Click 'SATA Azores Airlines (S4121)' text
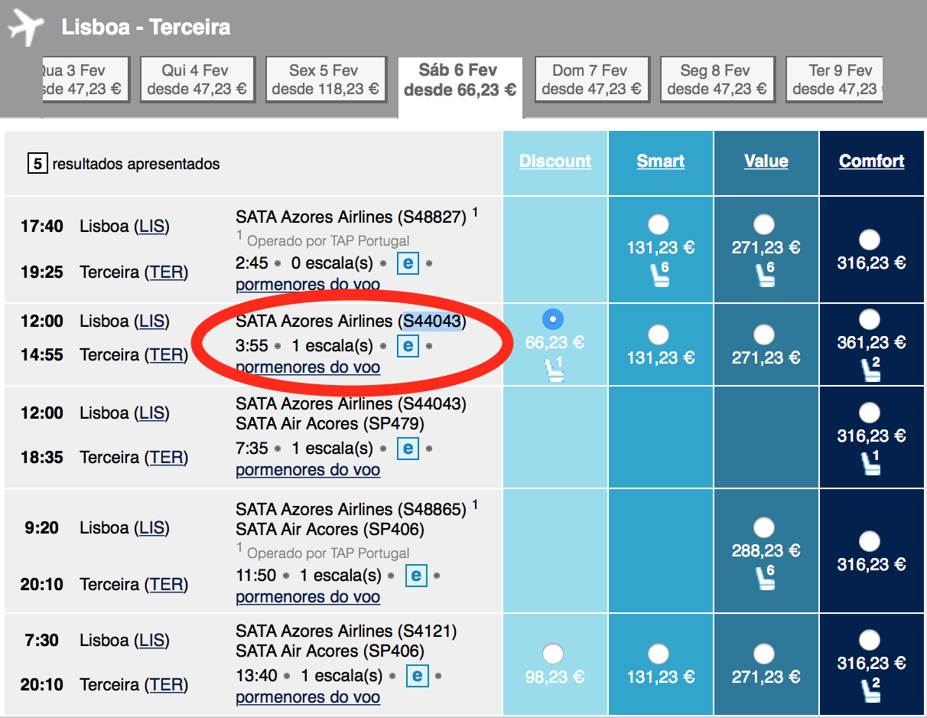Viewport: 927px width, 718px height. click(346, 632)
